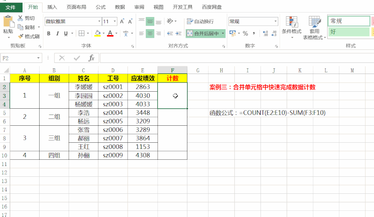This screenshot has height=217, width=374.
Task: Switch to the 开发工具 tab
Action: click(x=183, y=7)
